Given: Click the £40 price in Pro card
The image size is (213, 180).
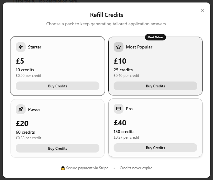Looking at the screenshot, I should point(120,123).
